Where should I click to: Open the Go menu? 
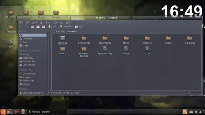coord(42,22)
